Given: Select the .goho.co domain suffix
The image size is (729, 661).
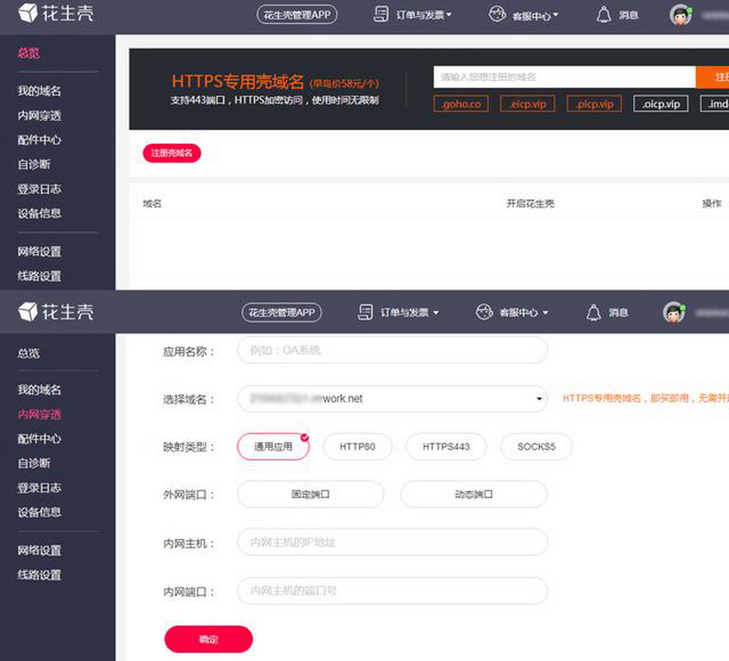Looking at the screenshot, I should coord(460,104).
